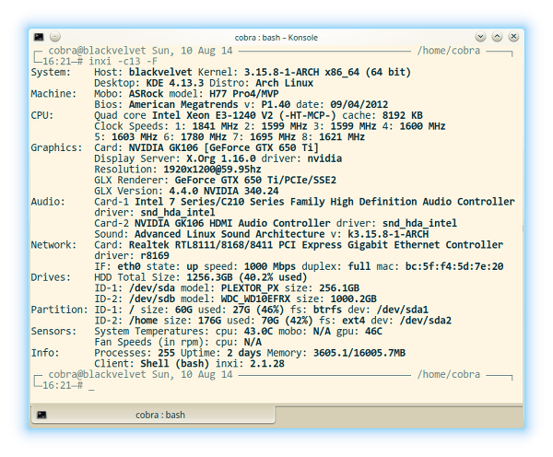Click drive model 'WDC_WD10EFRX'
553x457 pixels.
(255, 299)
